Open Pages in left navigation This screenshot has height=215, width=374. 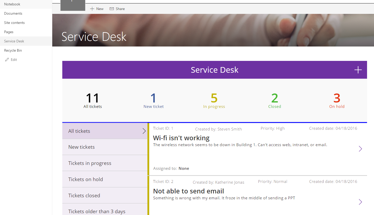[9, 32]
